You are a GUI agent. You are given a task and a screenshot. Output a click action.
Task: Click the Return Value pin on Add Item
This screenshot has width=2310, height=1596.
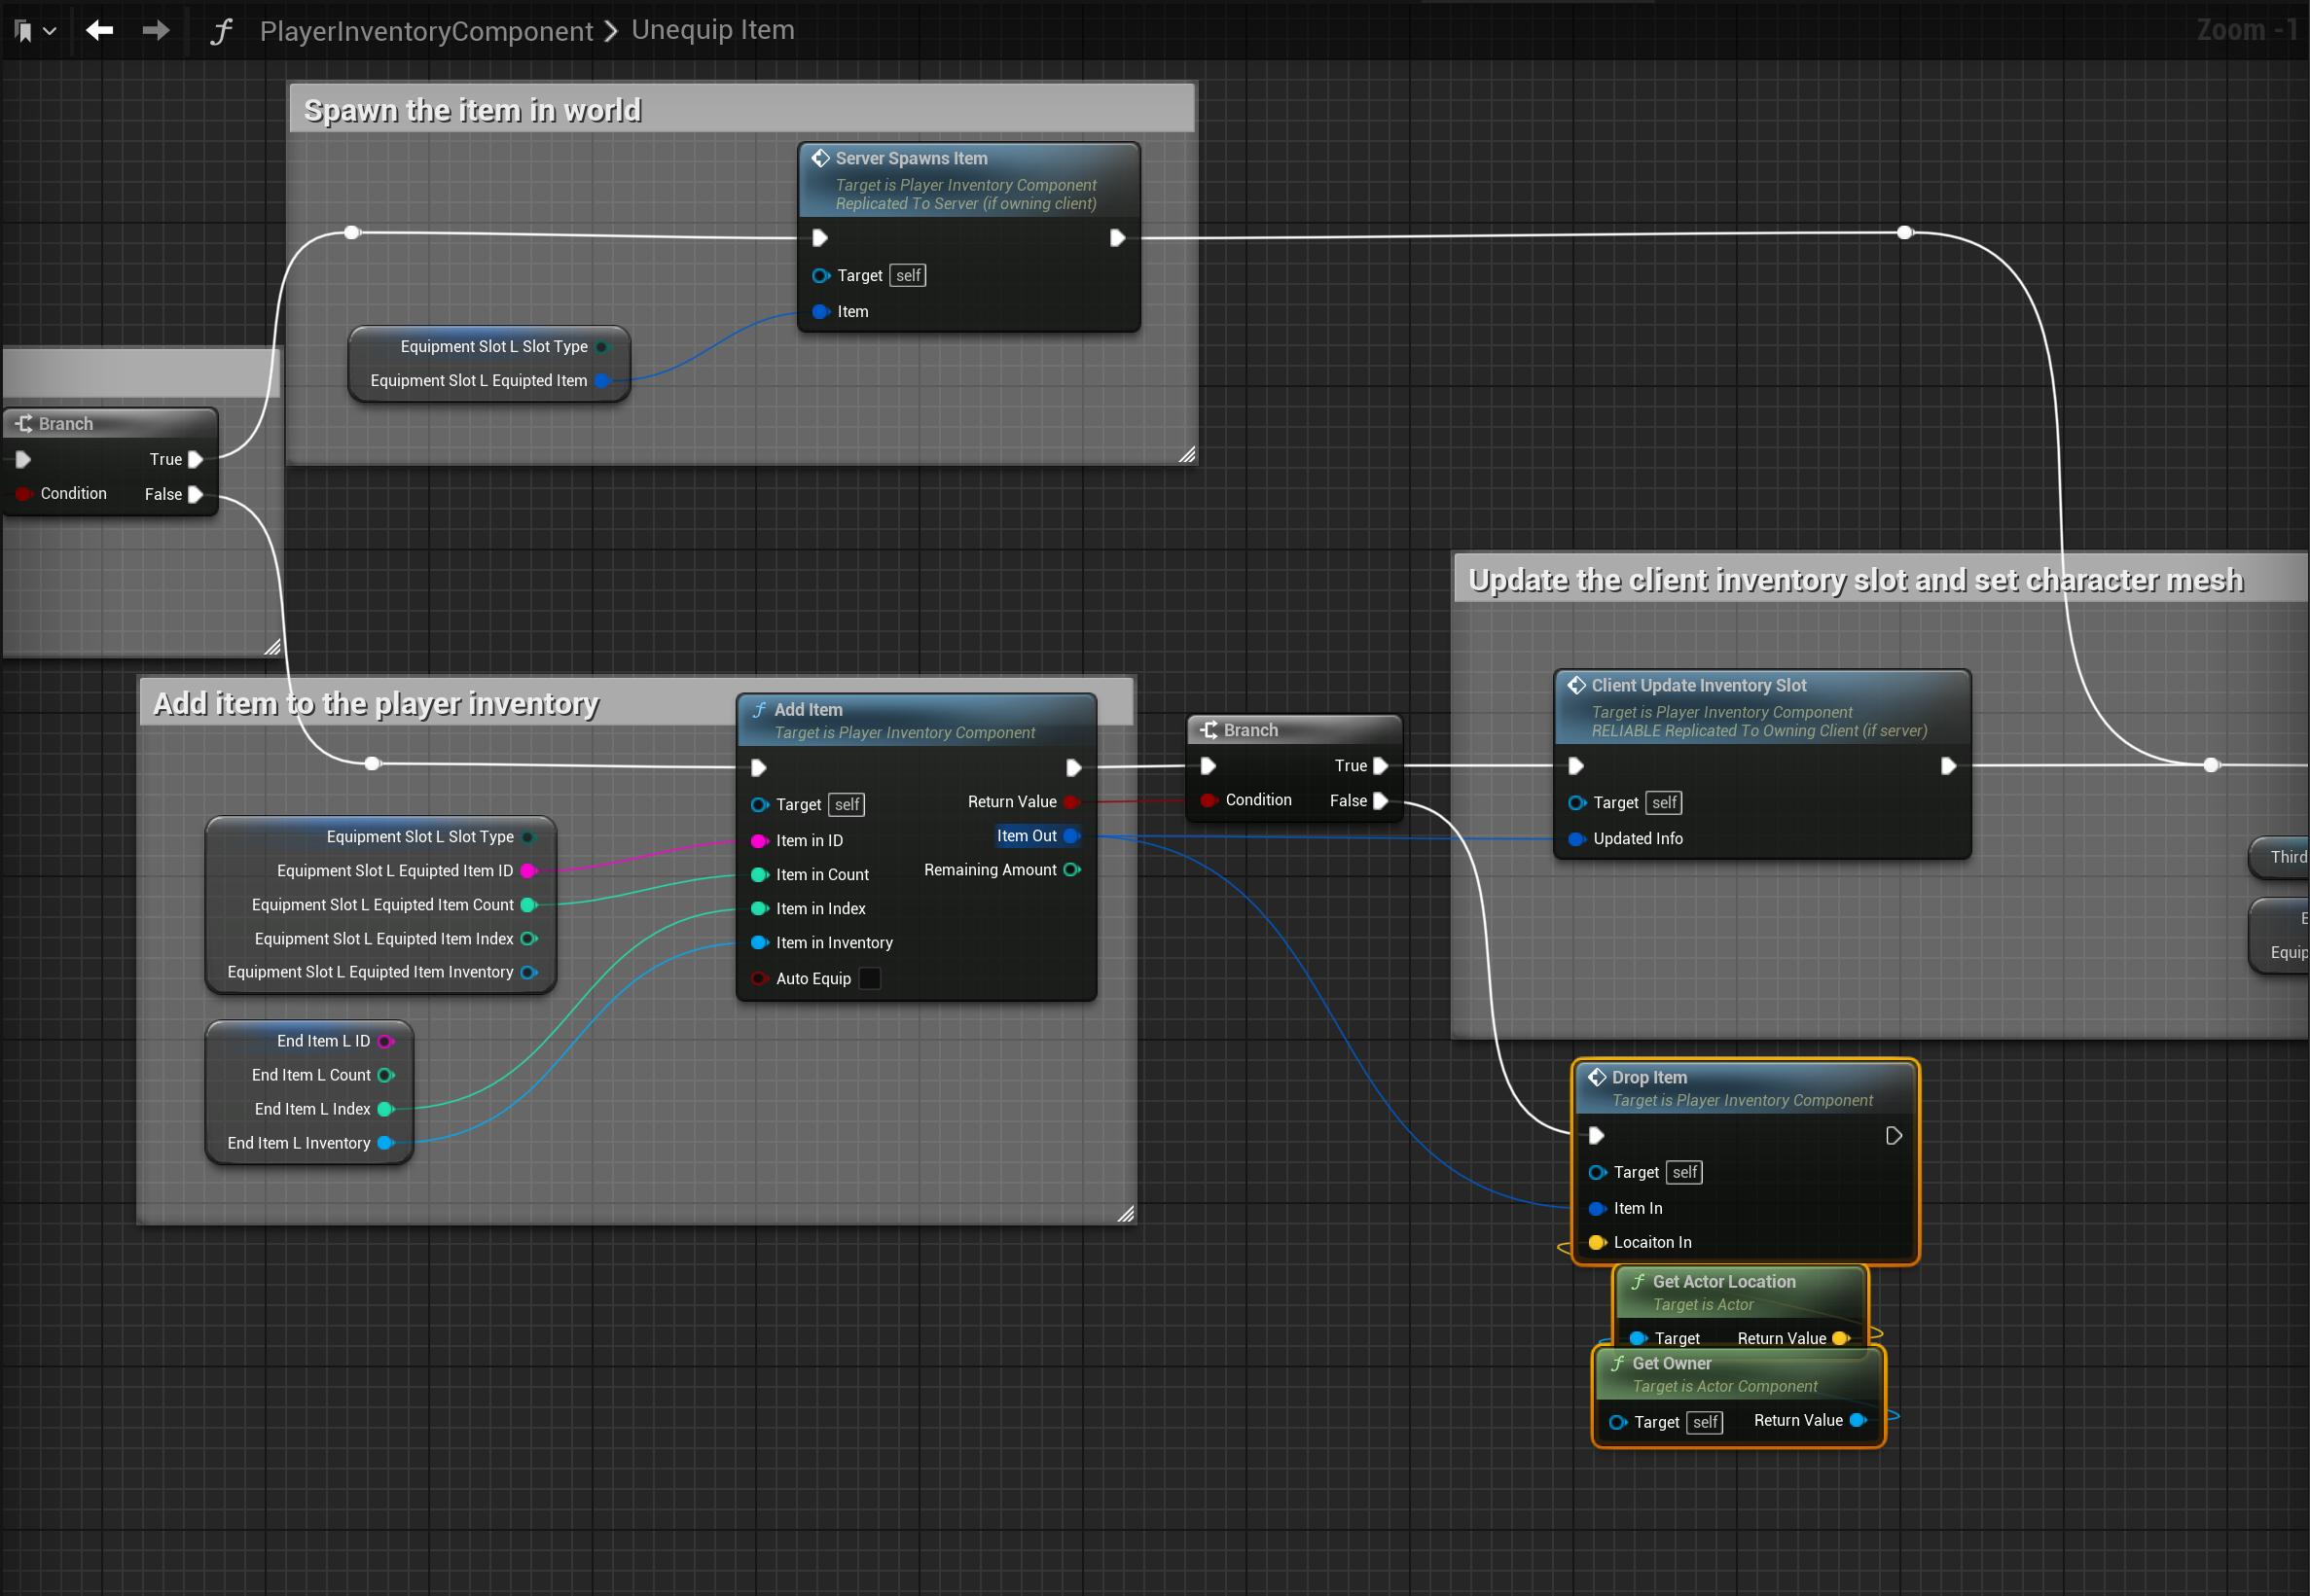coord(1071,801)
